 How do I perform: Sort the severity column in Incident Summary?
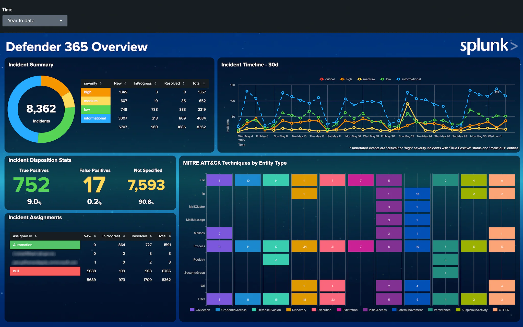coord(92,83)
